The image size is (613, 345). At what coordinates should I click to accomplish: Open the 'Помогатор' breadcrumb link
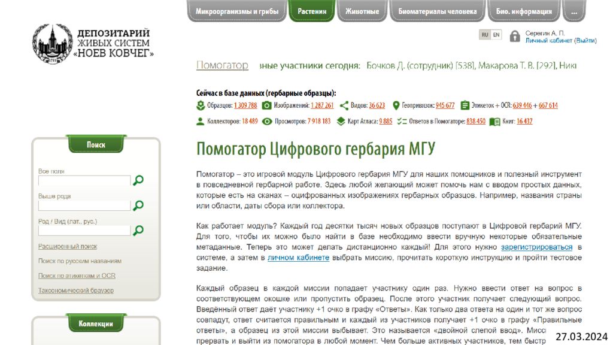[222, 65]
